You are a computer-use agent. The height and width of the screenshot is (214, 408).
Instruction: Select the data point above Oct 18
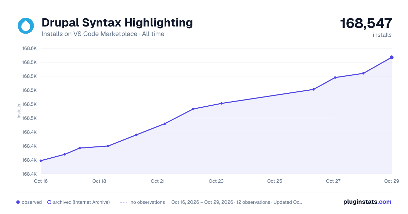coord(108,146)
